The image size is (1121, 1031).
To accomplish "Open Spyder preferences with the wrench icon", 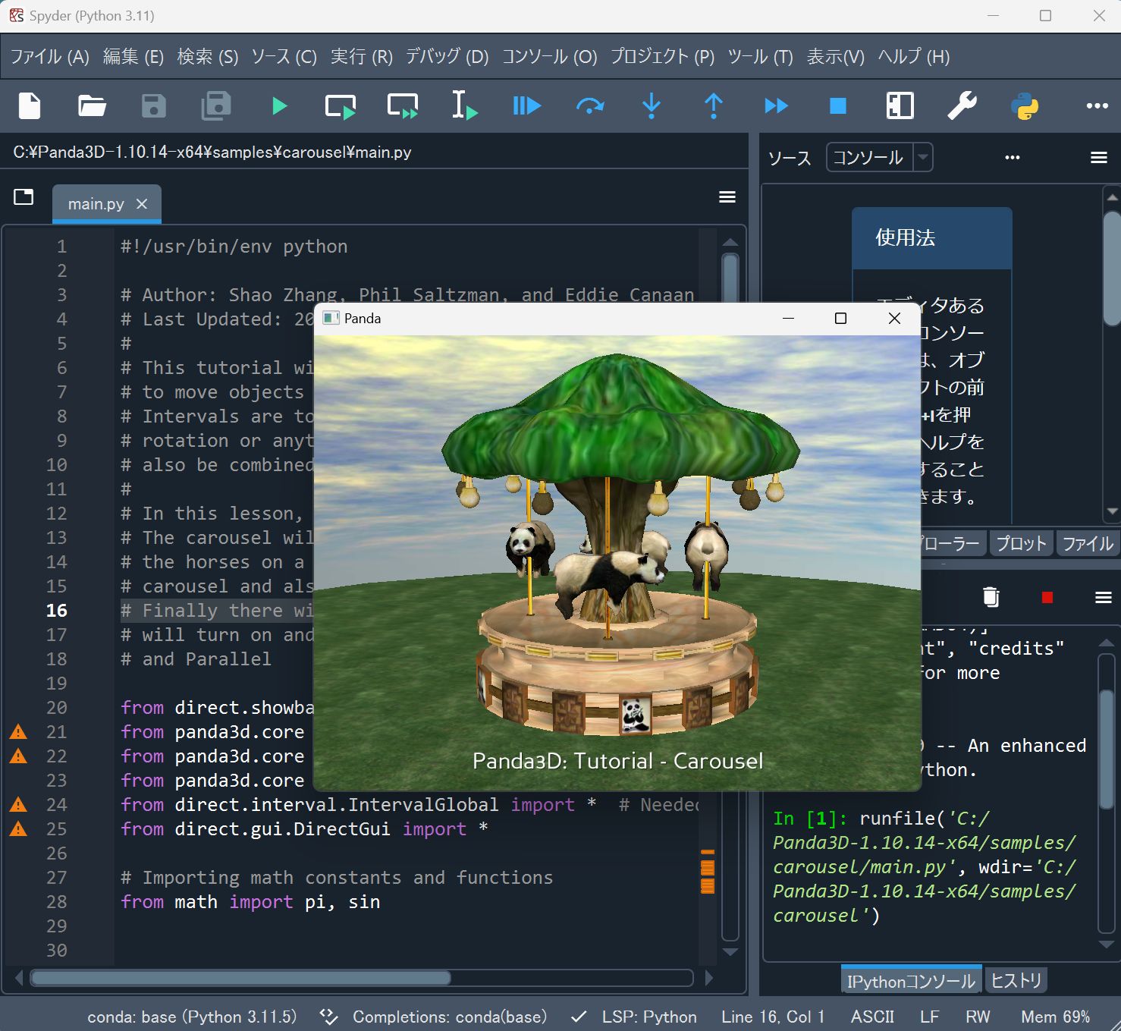I will [961, 106].
